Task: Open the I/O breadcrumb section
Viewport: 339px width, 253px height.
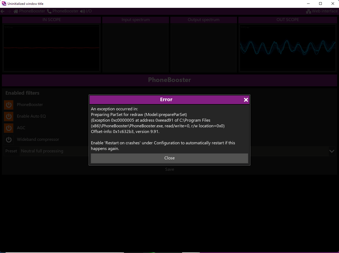Action: click(86, 11)
